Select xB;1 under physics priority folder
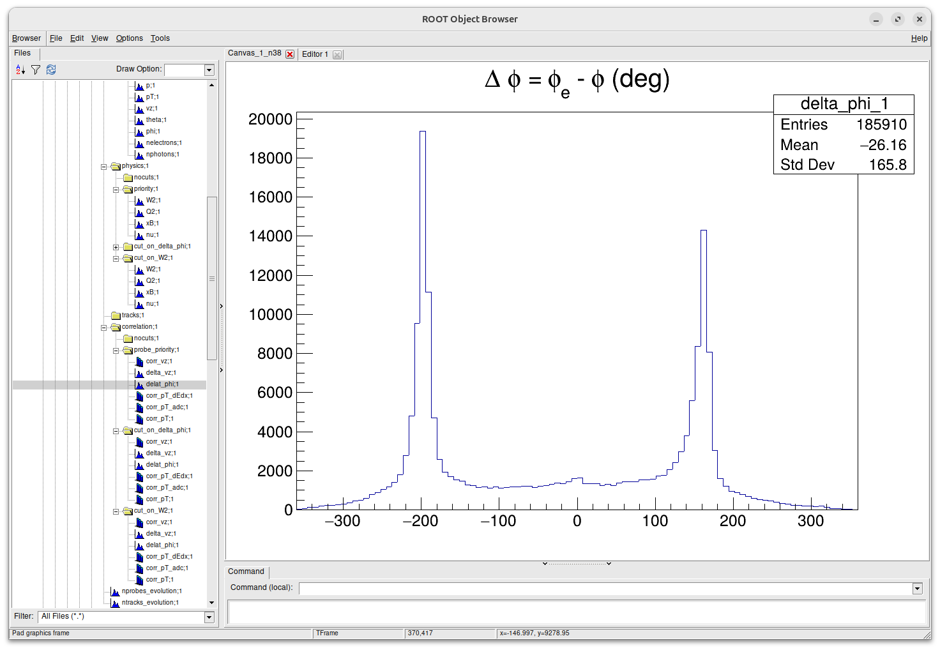Viewport: 940px width, 650px height. [x=152, y=223]
